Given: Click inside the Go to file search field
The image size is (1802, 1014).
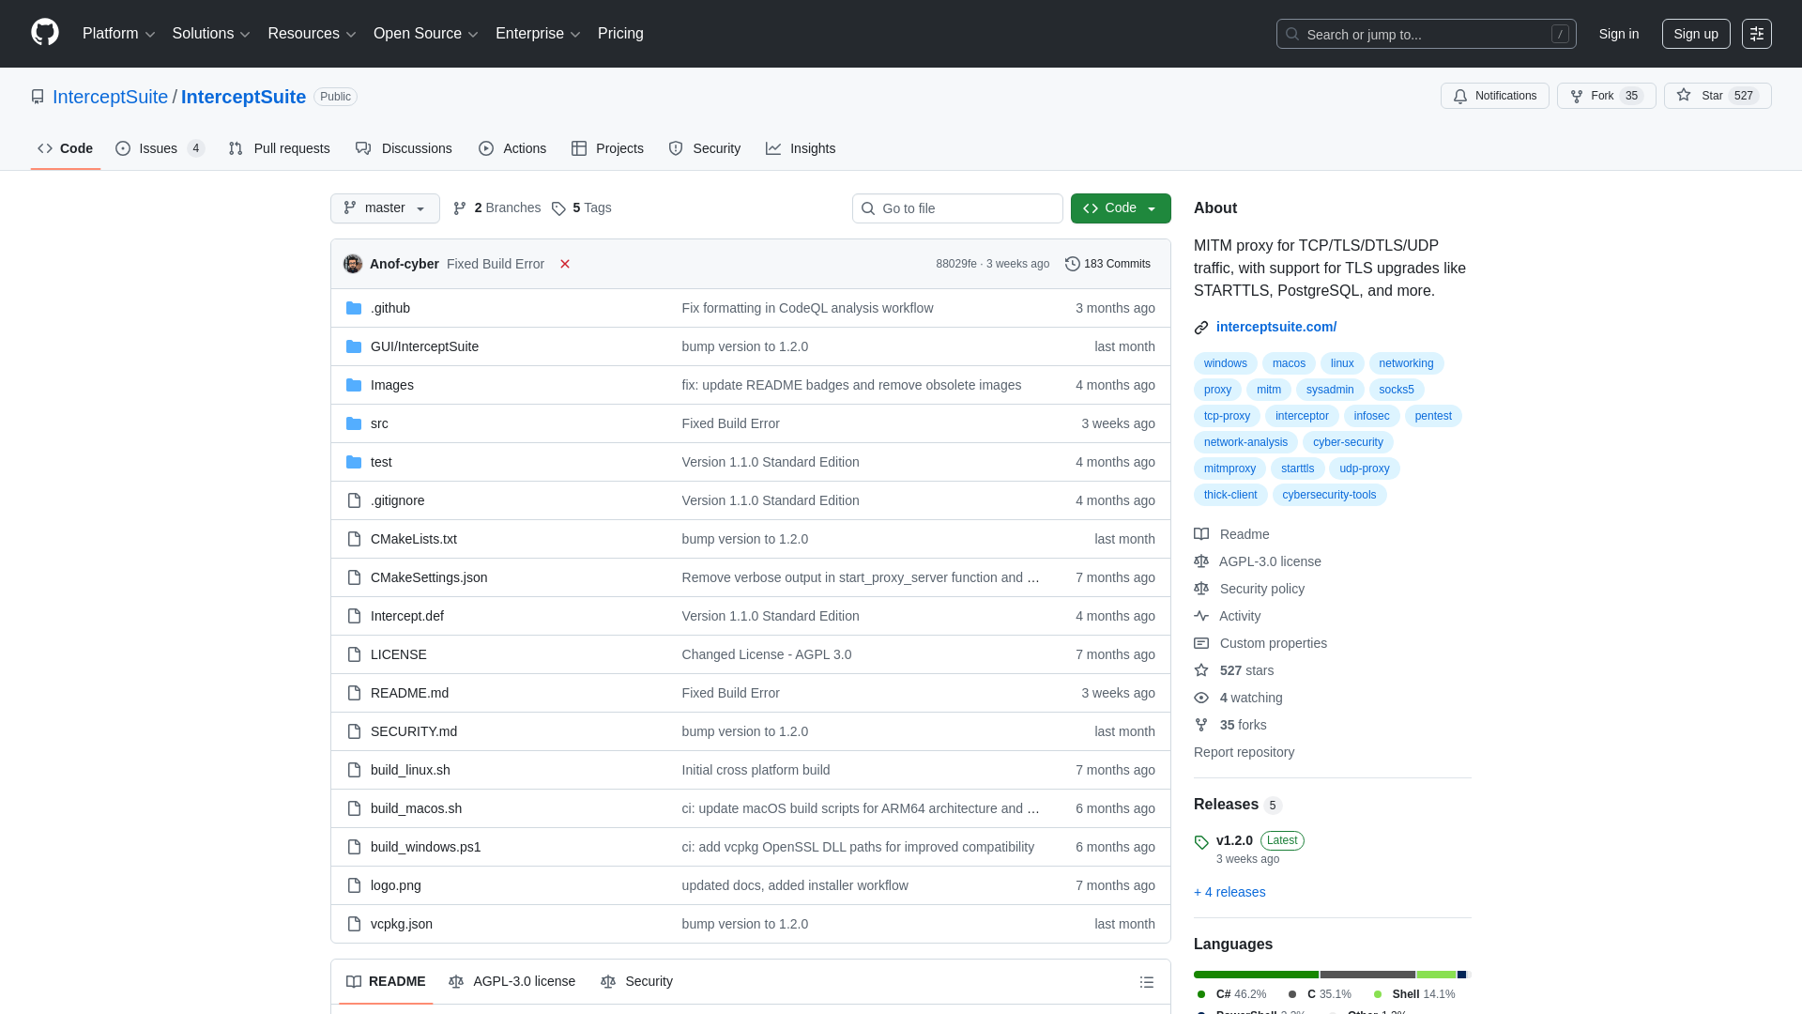Looking at the screenshot, I should coord(957,208).
